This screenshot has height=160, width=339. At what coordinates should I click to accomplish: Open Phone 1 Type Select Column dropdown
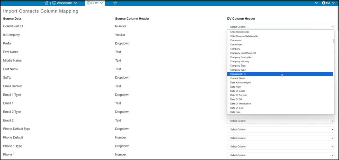coord(281,146)
